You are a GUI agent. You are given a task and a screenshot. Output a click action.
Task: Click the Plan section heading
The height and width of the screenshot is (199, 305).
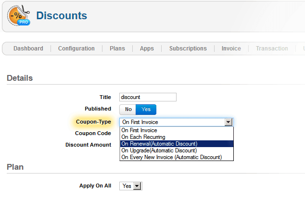click(x=15, y=167)
